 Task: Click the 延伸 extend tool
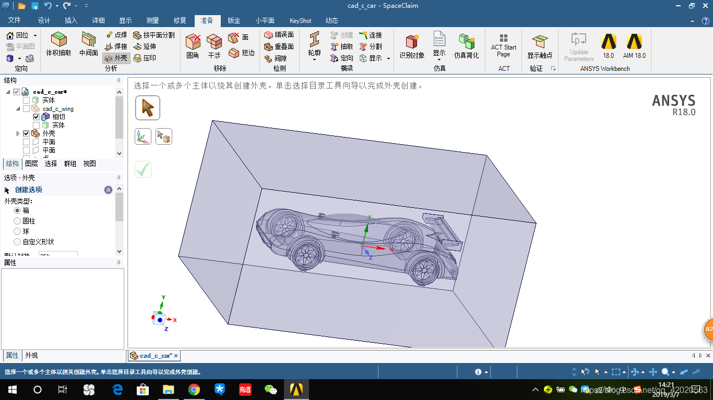click(x=145, y=46)
